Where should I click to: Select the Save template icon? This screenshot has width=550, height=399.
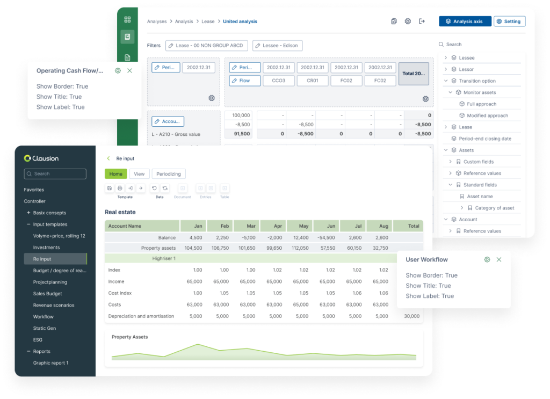pos(110,188)
